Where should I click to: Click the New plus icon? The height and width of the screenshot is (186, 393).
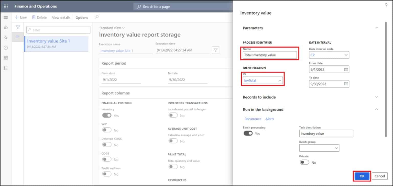(x=17, y=17)
